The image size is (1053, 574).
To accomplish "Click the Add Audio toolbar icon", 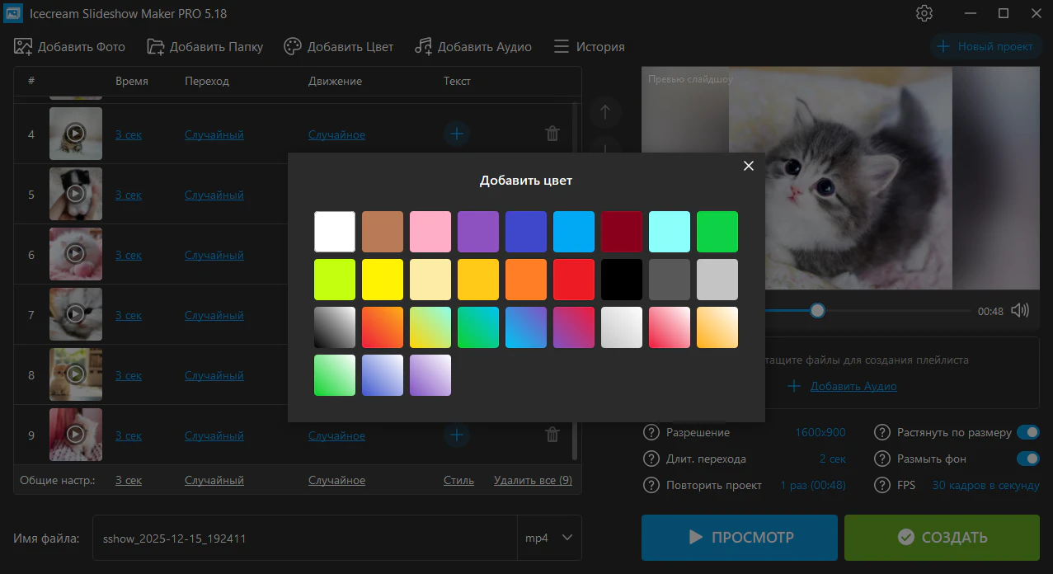I will 423,47.
